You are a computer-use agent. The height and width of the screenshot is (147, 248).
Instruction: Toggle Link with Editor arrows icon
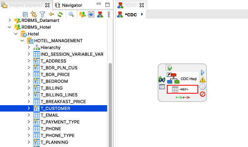(x=34, y=14)
